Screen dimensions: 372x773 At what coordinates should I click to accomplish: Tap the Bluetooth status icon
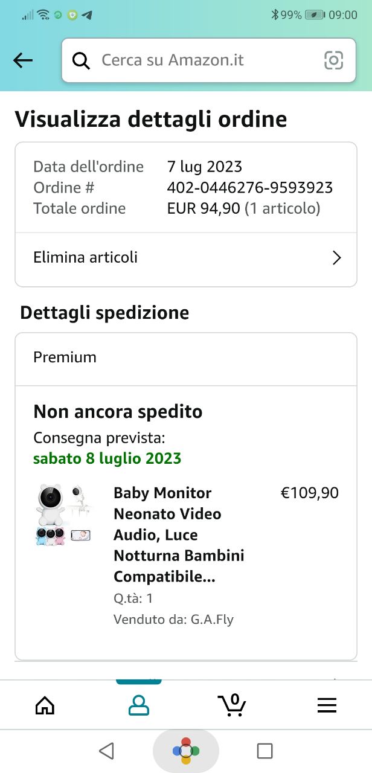275,15
